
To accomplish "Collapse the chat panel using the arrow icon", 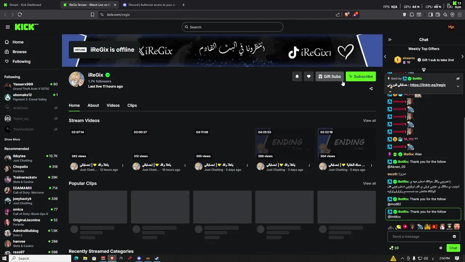I will pyautogui.click(x=390, y=40).
